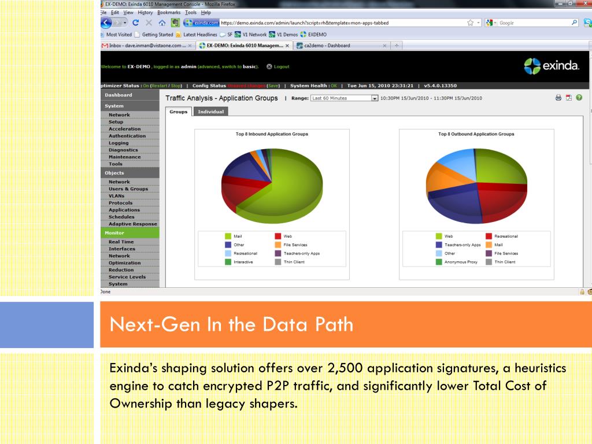Click the search magnifier icon
592x444 pixels.
[574, 23]
